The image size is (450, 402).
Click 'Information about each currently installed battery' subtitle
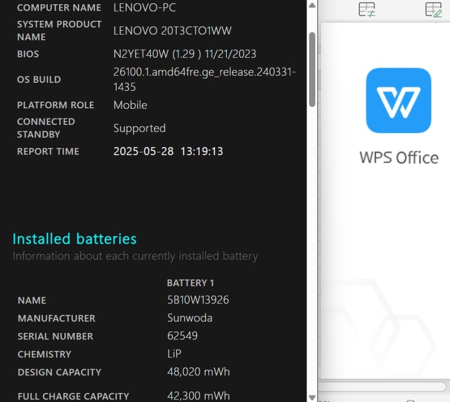(135, 256)
